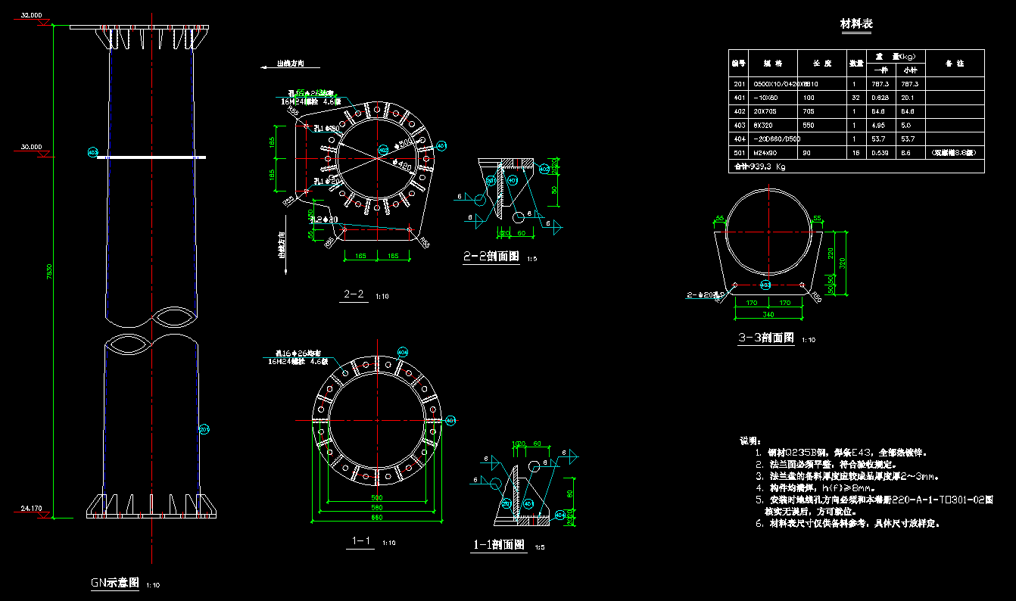
Task: Select the 24.170 elevation marker
Action: click(32, 508)
